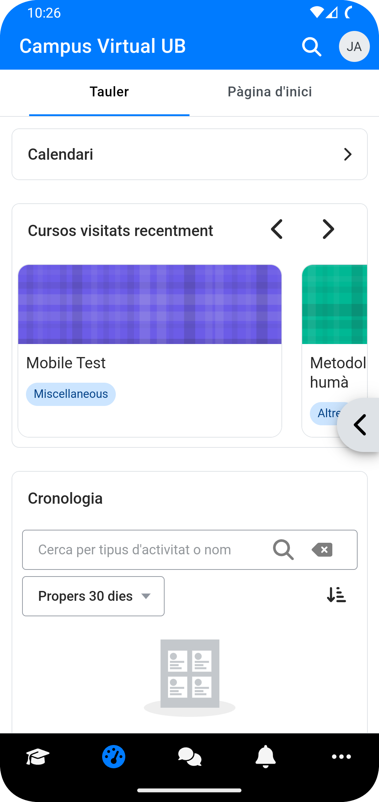Image resolution: width=379 pixels, height=802 pixels.
Task: Tap the search icon in header
Action: coord(312,47)
